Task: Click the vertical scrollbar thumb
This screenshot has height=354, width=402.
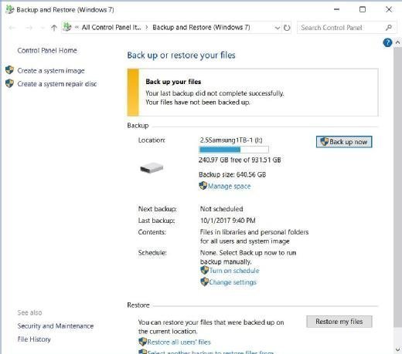Action: tap(397, 187)
